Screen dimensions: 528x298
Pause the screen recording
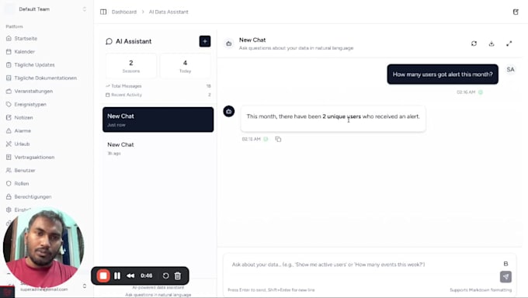[x=117, y=275]
